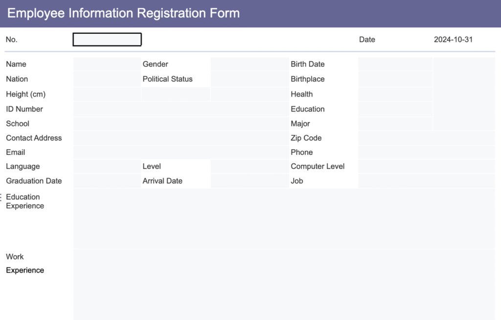Click the School input field
The image size is (501, 320).
point(181,123)
